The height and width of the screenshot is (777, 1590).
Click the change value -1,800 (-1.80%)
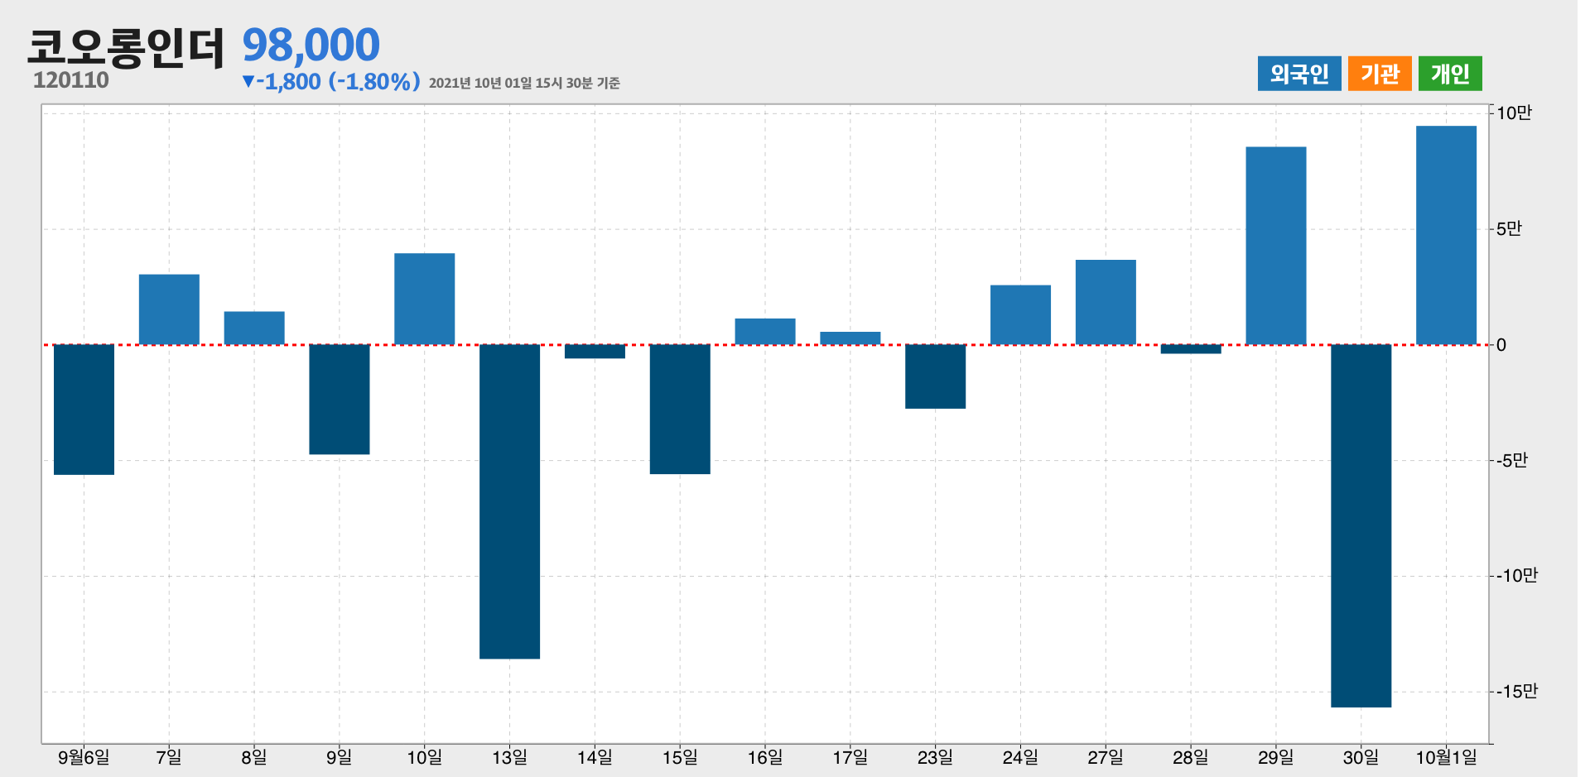click(x=331, y=81)
